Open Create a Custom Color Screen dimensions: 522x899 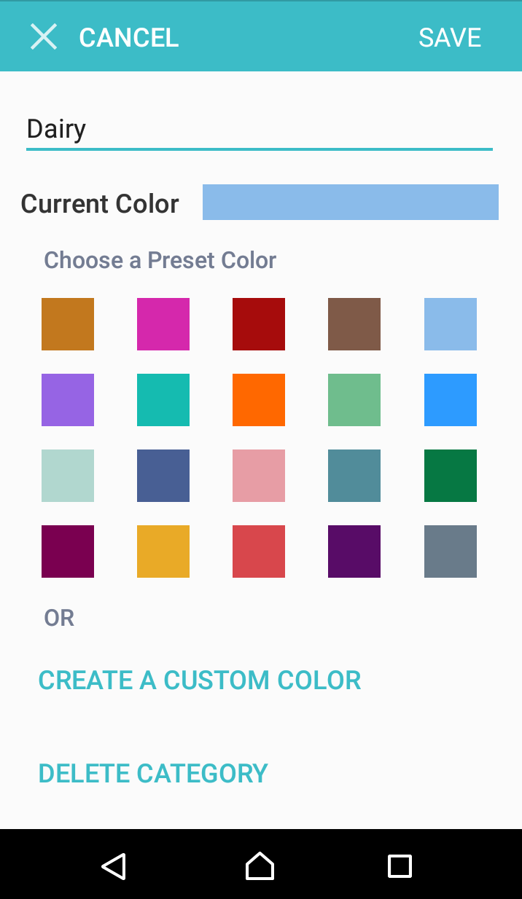tap(200, 680)
